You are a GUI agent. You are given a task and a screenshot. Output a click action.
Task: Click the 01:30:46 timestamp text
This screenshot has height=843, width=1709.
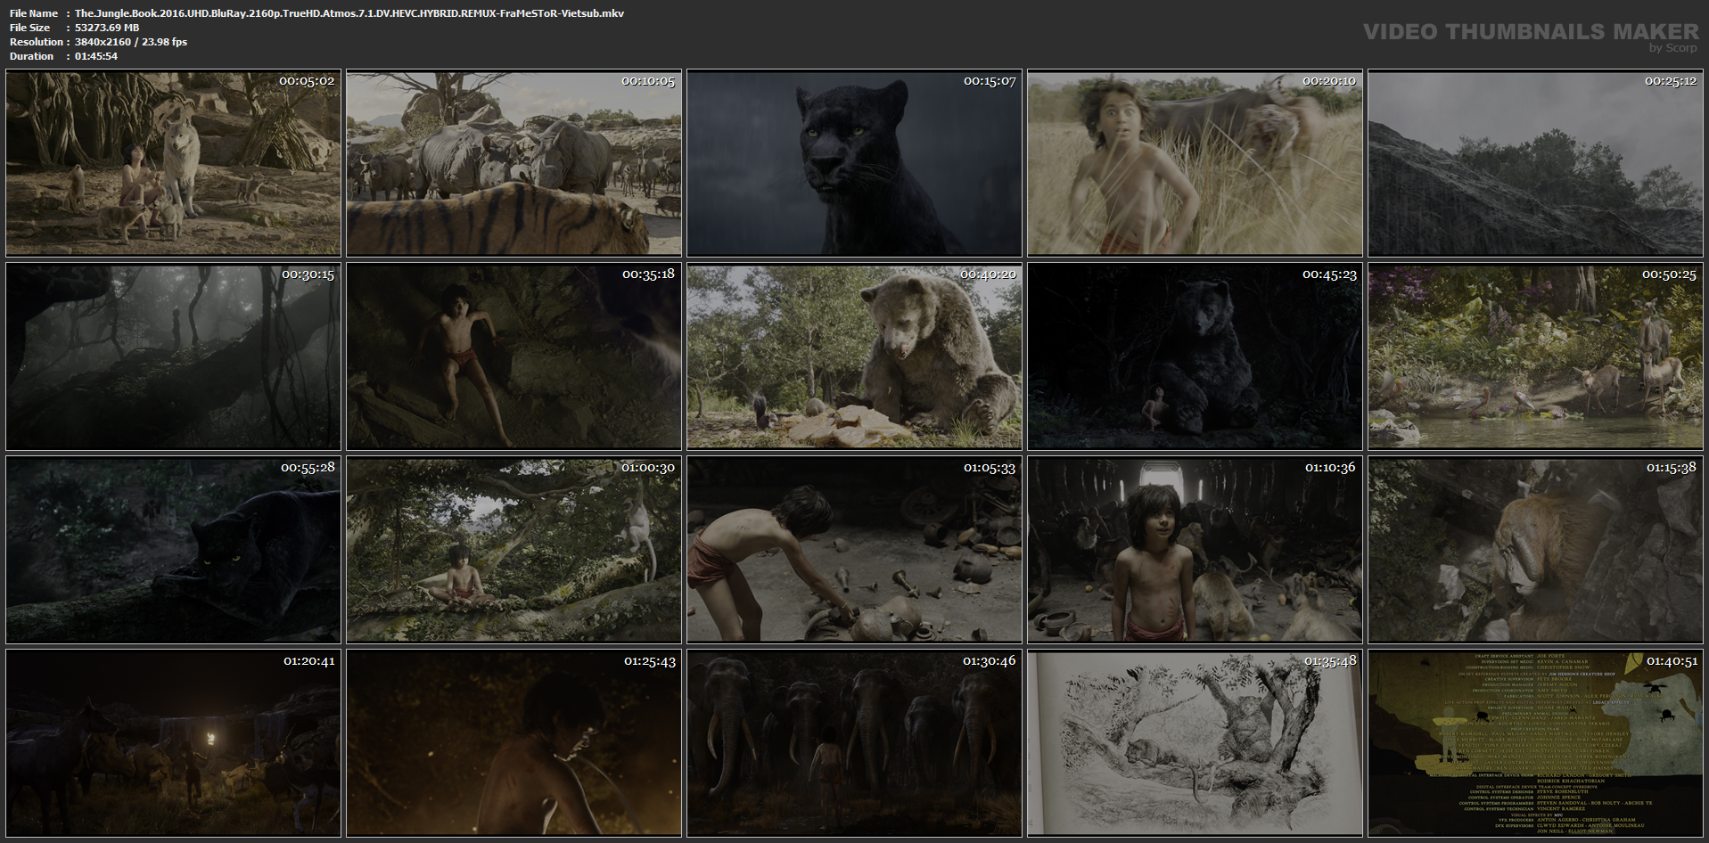click(x=990, y=661)
